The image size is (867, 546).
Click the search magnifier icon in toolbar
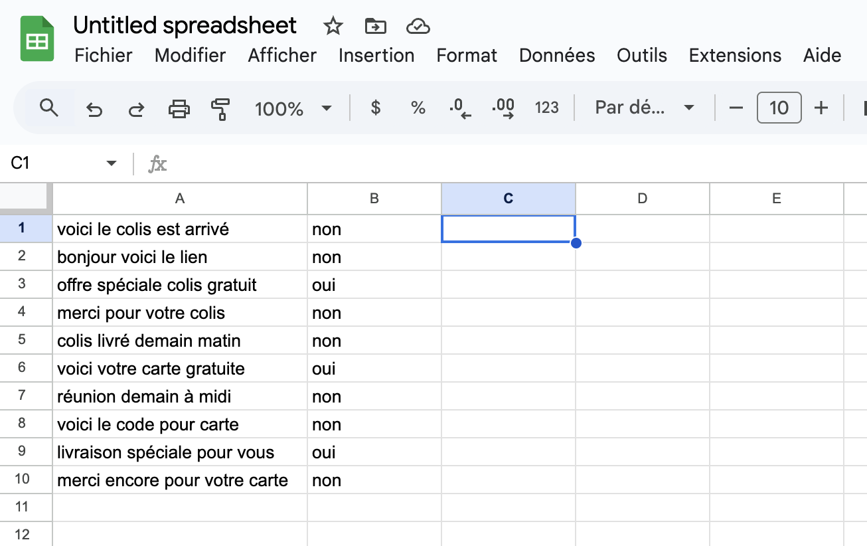coord(49,108)
